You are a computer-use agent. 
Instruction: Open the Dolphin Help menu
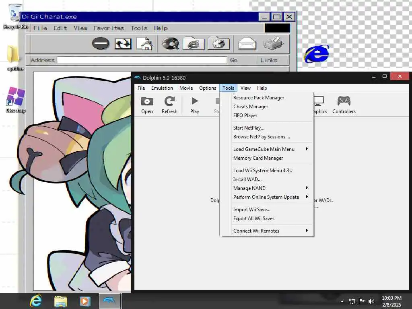click(x=262, y=88)
